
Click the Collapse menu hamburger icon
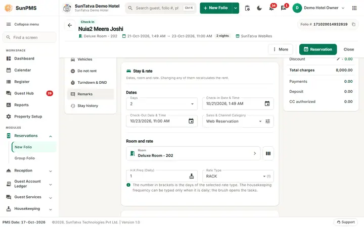(9, 24)
